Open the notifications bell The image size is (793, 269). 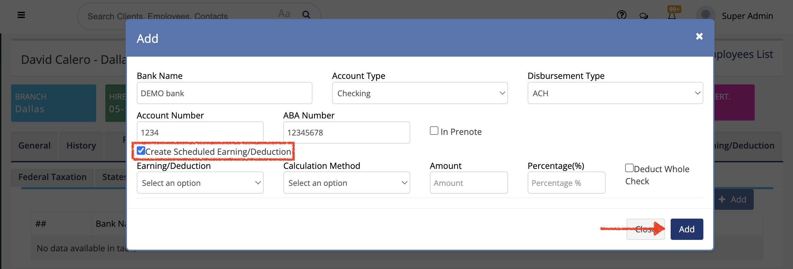(672, 16)
